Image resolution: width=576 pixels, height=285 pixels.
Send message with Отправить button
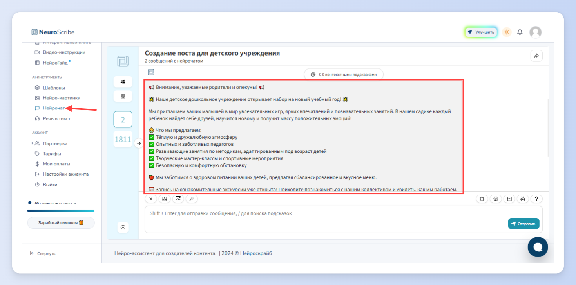pyautogui.click(x=524, y=224)
